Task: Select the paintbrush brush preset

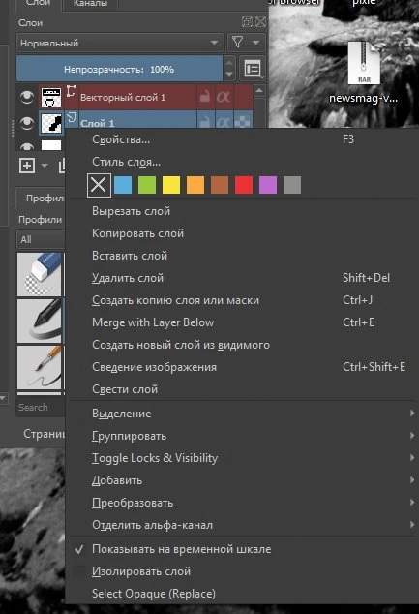Action: point(39,367)
